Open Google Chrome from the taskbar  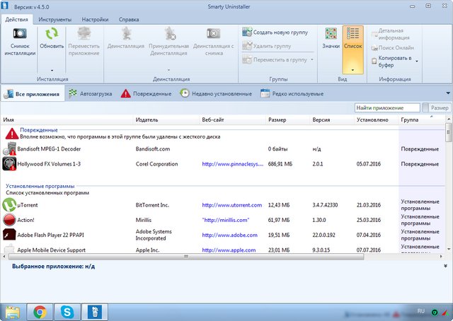click(x=40, y=310)
